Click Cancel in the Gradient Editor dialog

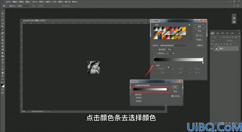tap(199, 31)
